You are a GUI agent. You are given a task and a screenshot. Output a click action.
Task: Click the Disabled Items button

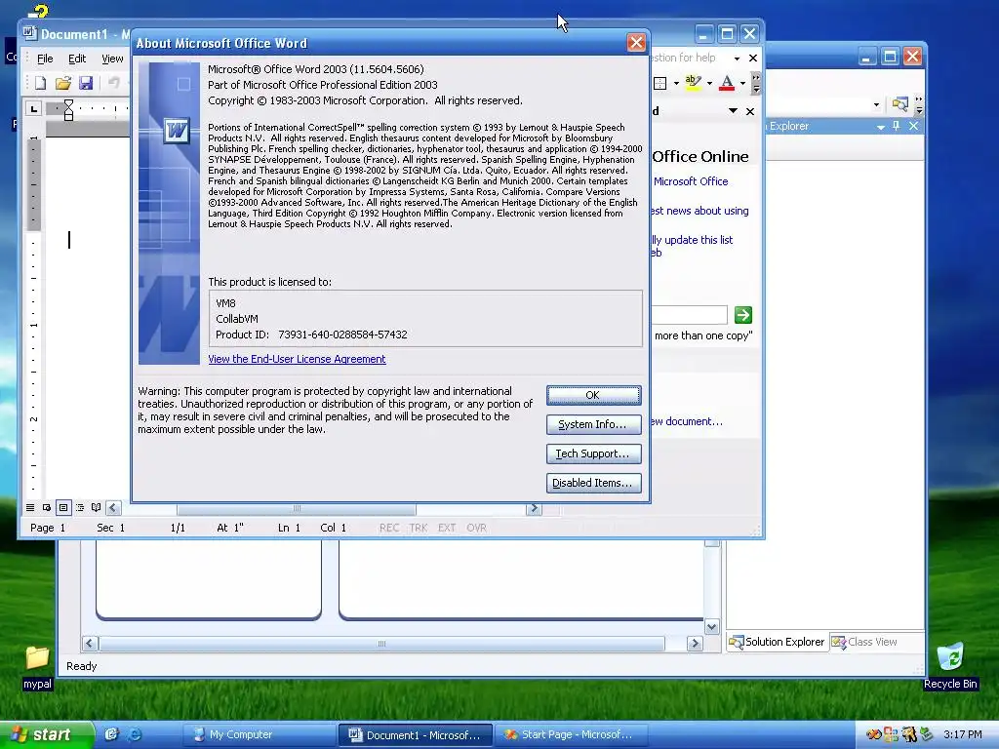[x=593, y=483]
